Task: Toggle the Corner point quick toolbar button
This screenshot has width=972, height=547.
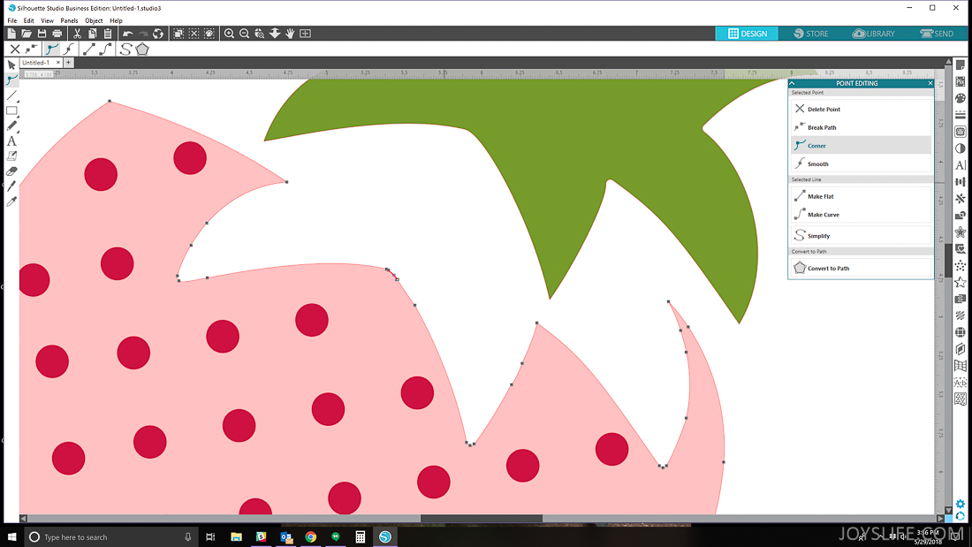Action: 52,49
